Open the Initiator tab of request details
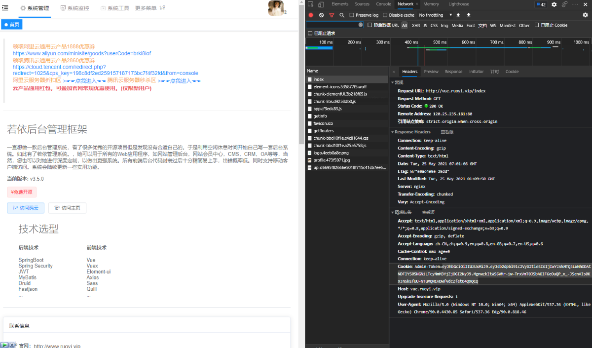Viewport: 592px width, 348px height. click(x=477, y=72)
